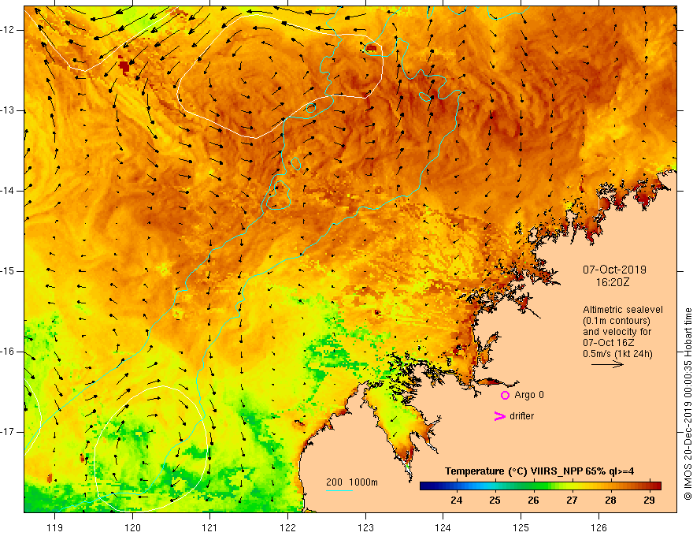Click the longitude axis label 119
This screenshot has width=693, height=536.
point(55,527)
